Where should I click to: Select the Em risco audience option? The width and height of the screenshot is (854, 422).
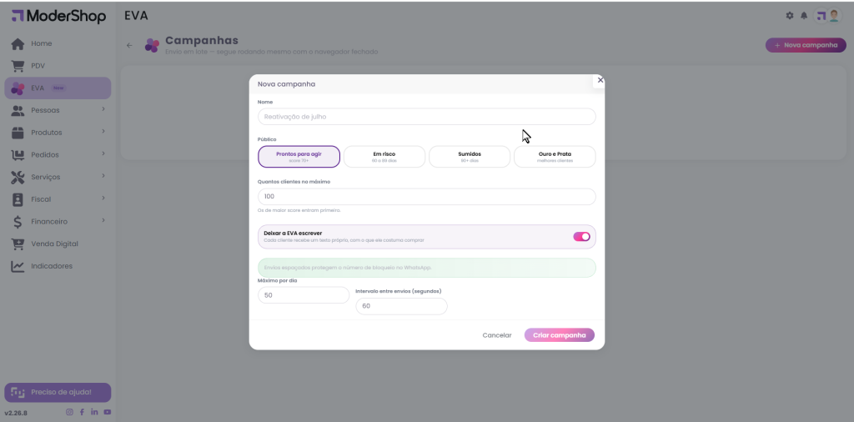384,157
